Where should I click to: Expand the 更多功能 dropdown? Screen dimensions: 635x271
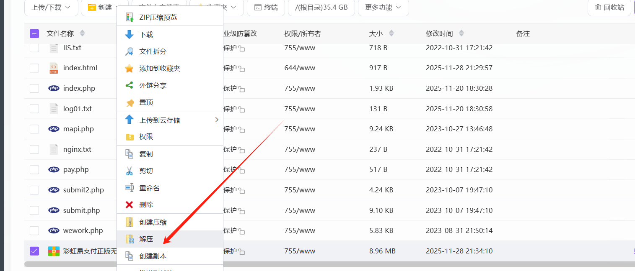pos(383,8)
